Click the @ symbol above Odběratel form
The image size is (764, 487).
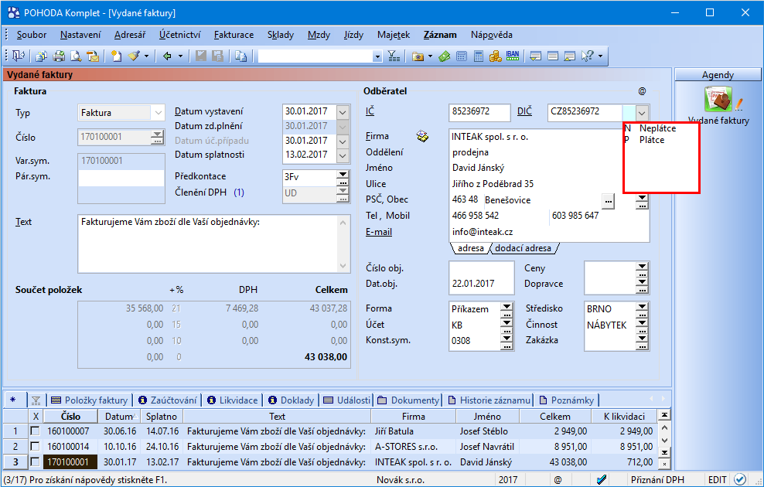pos(642,91)
